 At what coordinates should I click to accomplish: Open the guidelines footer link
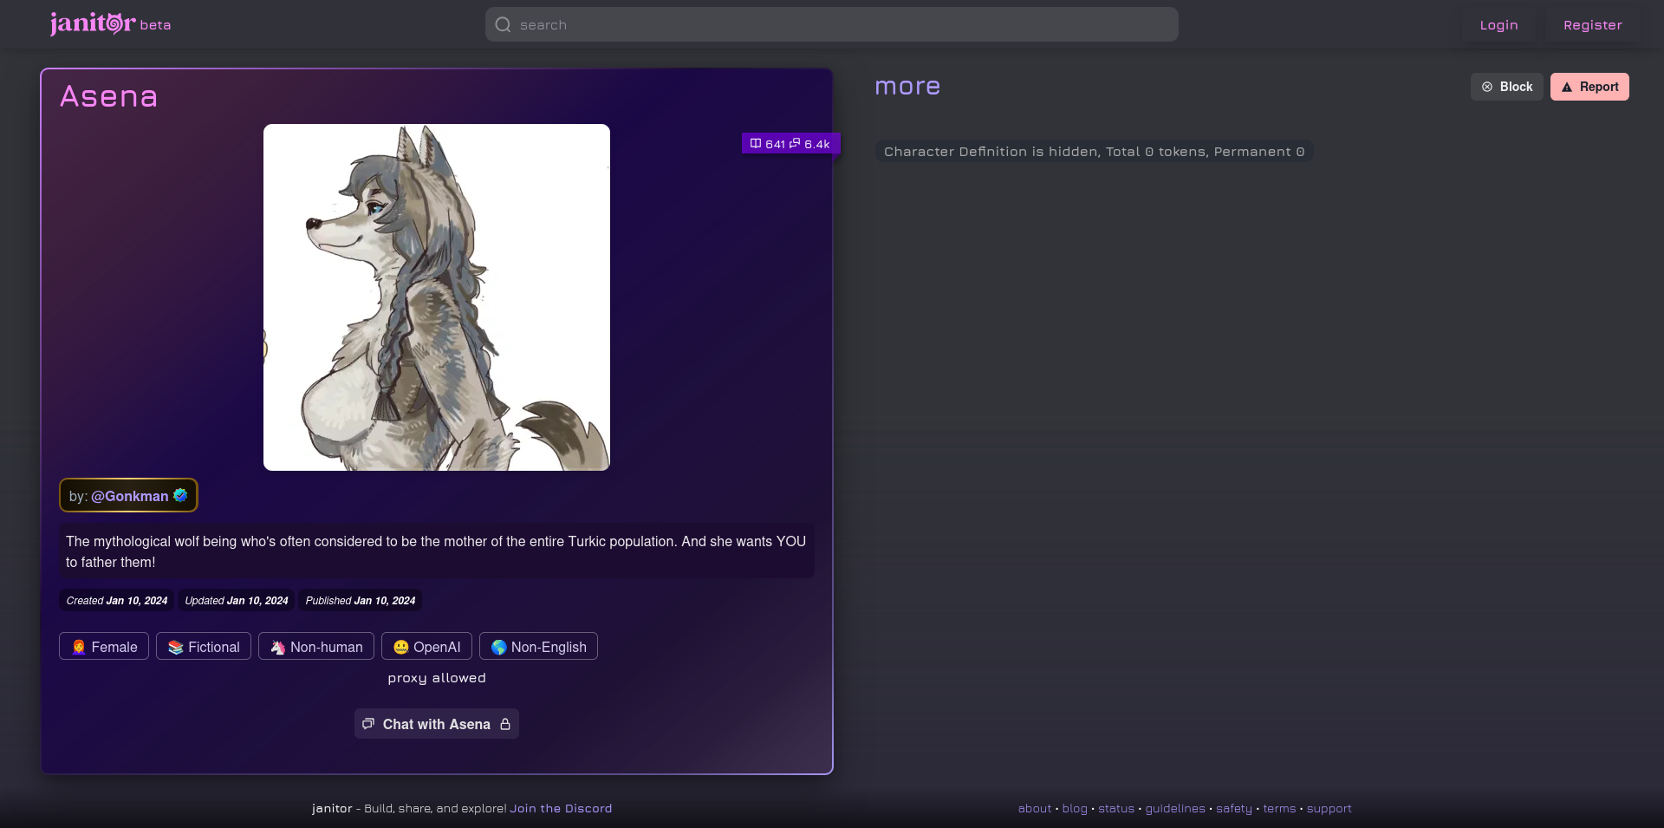(x=1174, y=808)
